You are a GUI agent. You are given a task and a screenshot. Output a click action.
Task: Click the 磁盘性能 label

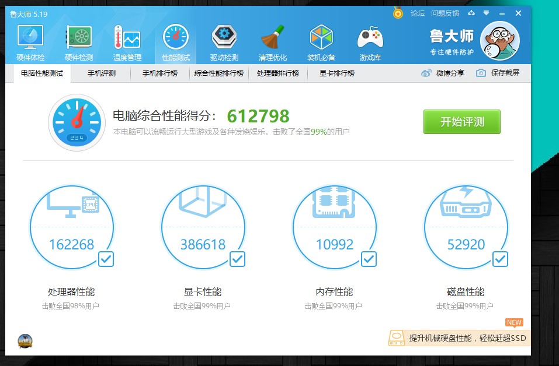[x=466, y=292]
